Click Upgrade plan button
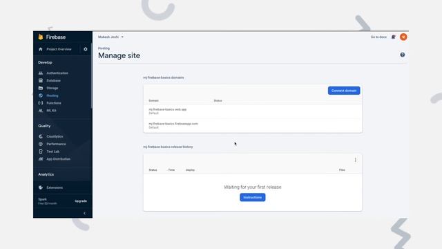Image resolution: width=442 pixels, height=249 pixels. point(81,201)
